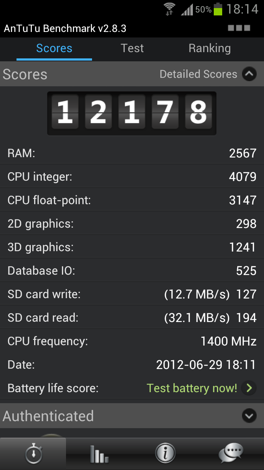The image size is (264, 470).
Task: Tap the Authenticated section header
Action: [x=132, y=416]
